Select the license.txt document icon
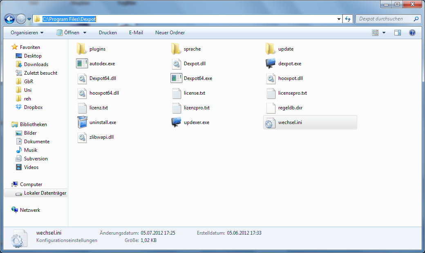The width and height of the screenshot is (425, 253). coord(177,93)
